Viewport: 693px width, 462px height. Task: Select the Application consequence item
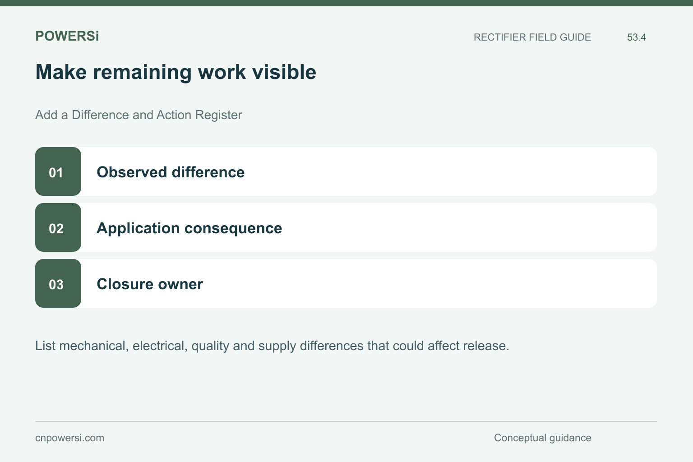(346, 227)
